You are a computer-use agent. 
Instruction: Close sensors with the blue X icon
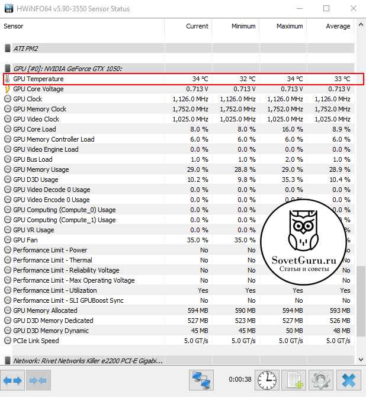[348, 379]
